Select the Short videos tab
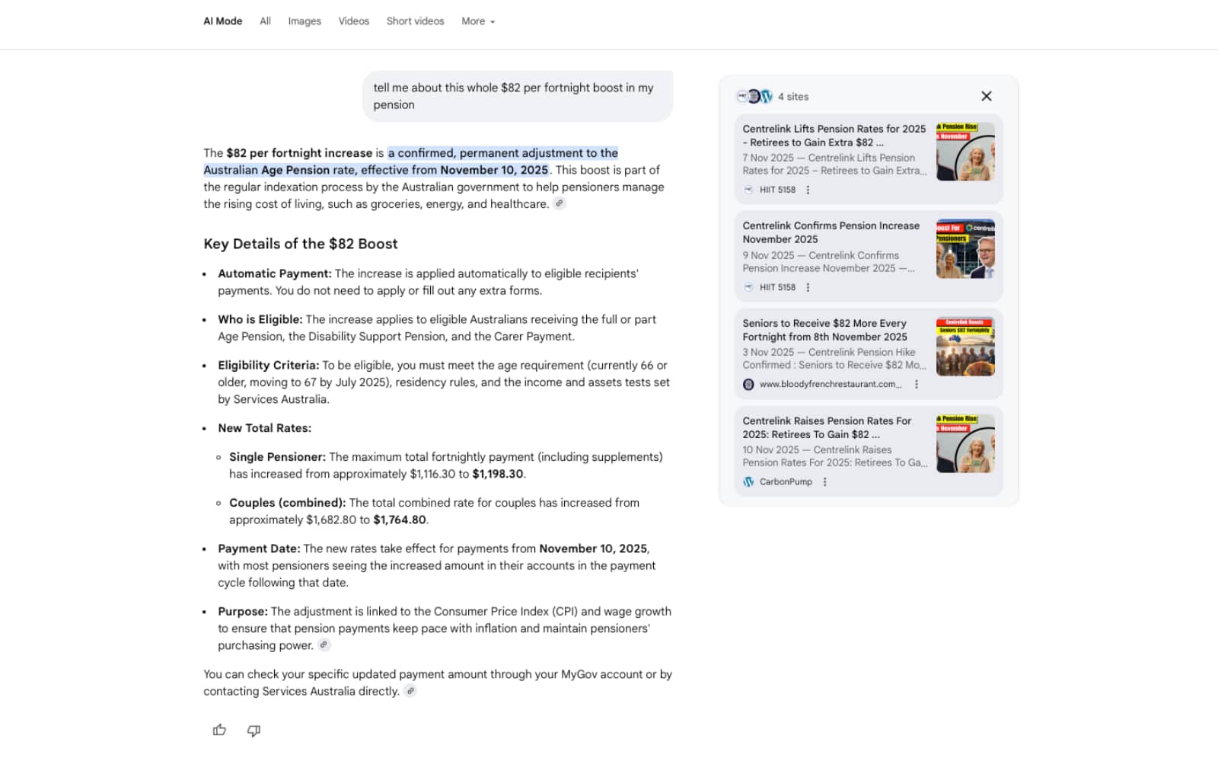The height and width of the screenshot is (758, 1218). coord(415,21)
